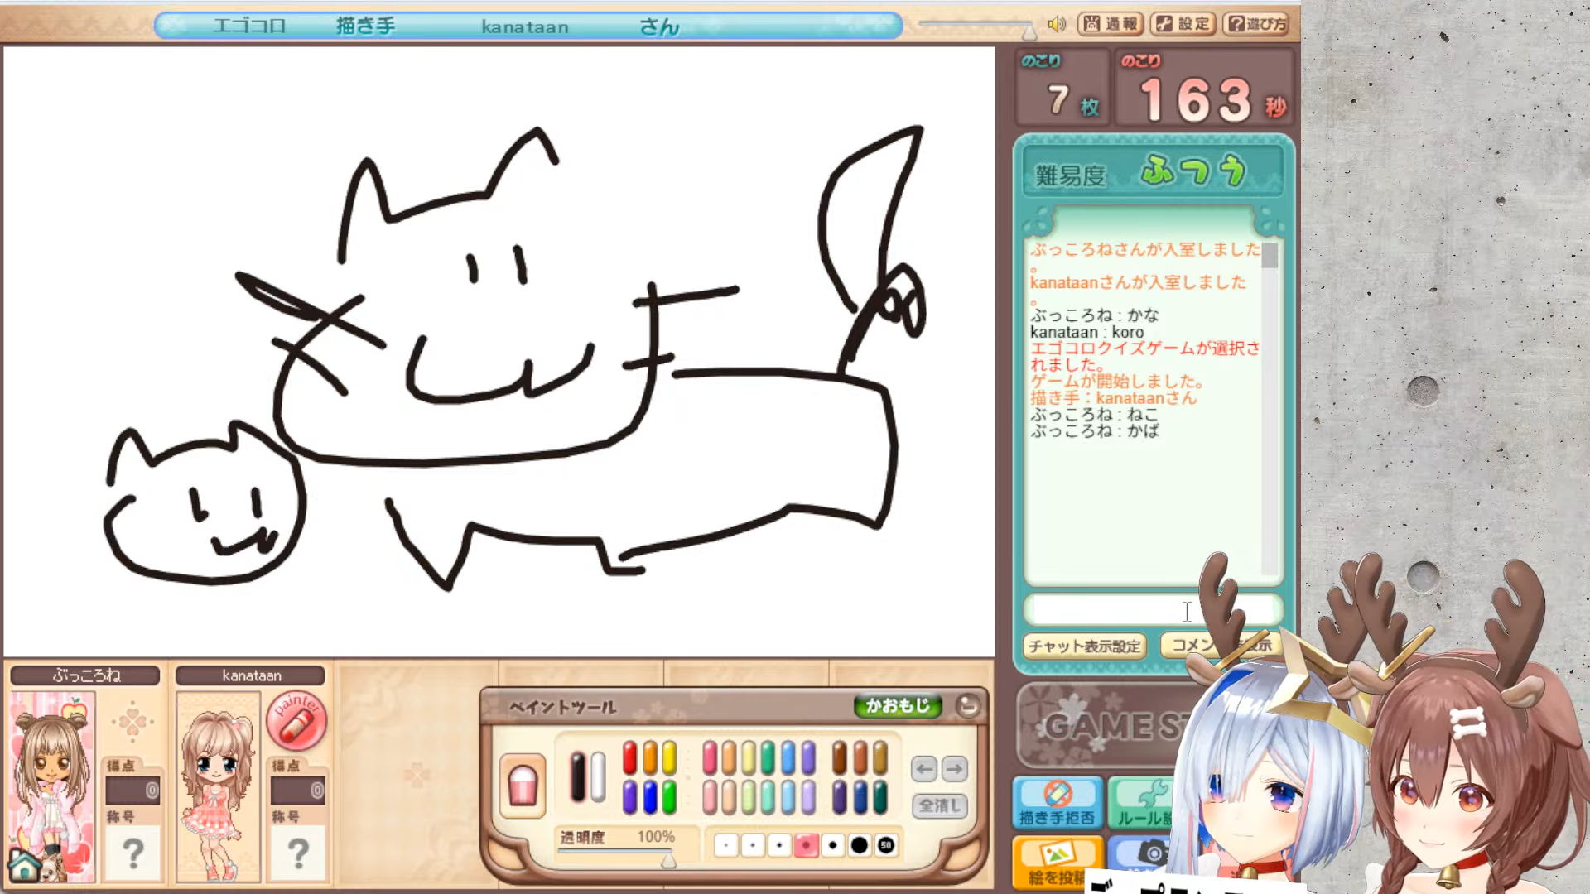Select the smallest brush size dot
The height and width of the screenshot is (894, 1590).
click(726, 845)
